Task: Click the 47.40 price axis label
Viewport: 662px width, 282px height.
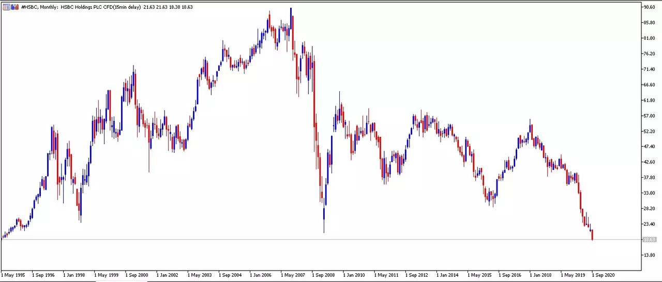Action: 650,147
